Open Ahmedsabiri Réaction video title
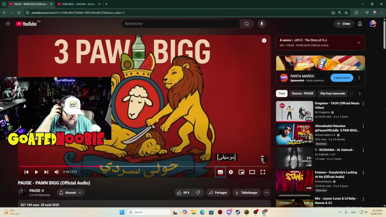This screenshot has height=217, width=386. [337, 128]
